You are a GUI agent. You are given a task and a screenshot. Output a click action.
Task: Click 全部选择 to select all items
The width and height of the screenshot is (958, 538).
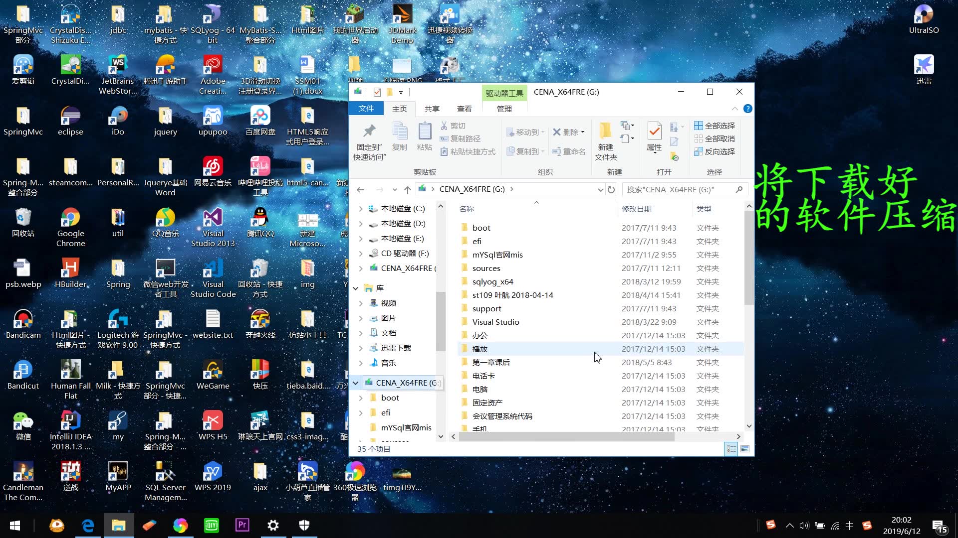[x=715, y=126]
